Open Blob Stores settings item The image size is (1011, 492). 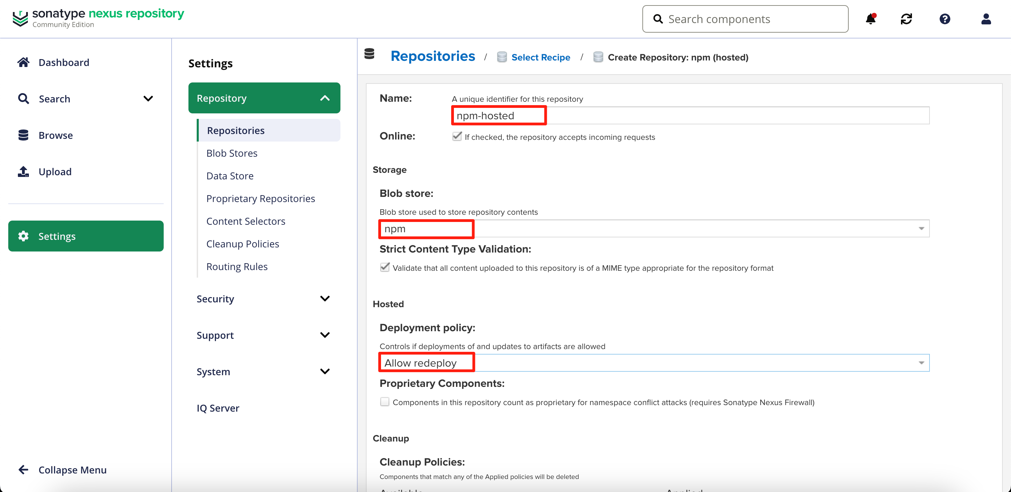tap(231, 153)
